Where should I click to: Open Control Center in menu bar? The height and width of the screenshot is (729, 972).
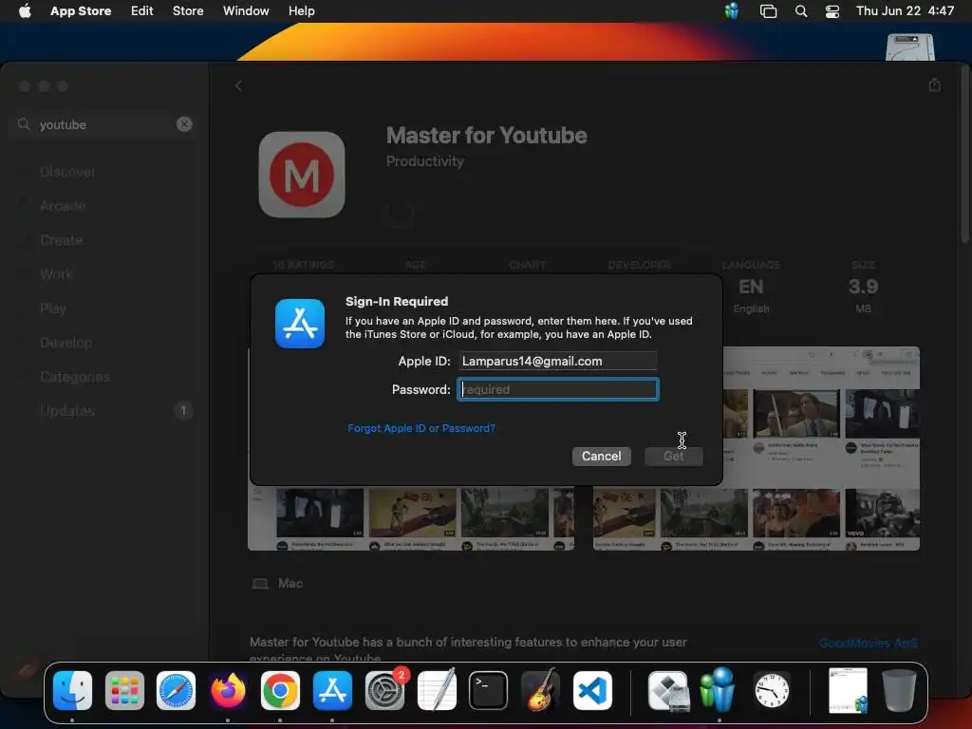coord(832,10)
